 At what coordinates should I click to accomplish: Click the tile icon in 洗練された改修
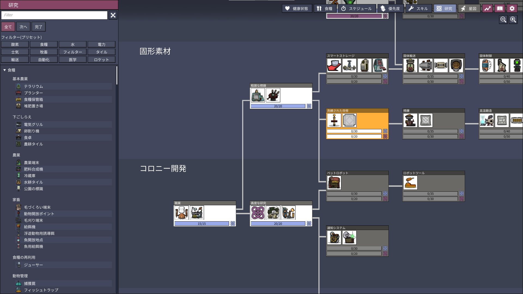(349, 120)
